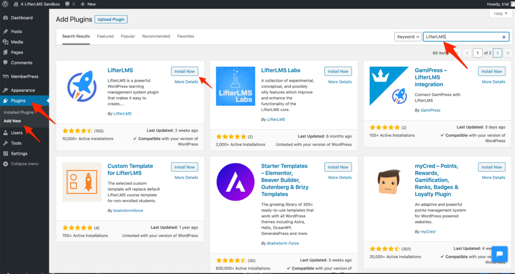This screenshot has width=515, height=274.
Task: Click the Upload Plugin button
Action: tap(111, 20)
